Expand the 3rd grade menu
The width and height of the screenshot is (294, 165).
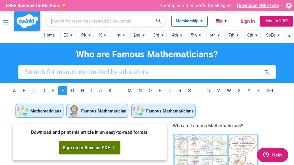pyautogui.click(x=158, y=35)
